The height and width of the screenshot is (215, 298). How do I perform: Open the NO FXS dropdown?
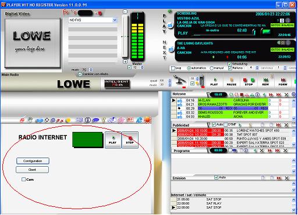click(x=93, y=20)
